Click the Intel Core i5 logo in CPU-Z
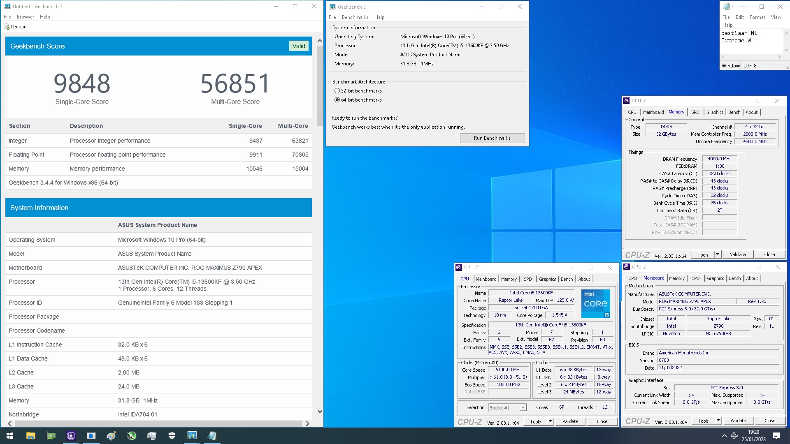 tap(595, 304)
